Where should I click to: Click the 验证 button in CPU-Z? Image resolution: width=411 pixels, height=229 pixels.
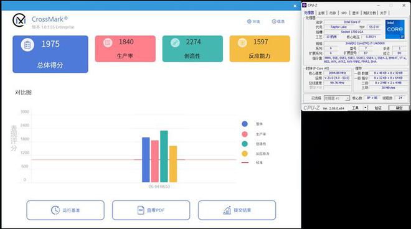click(378, 108)
